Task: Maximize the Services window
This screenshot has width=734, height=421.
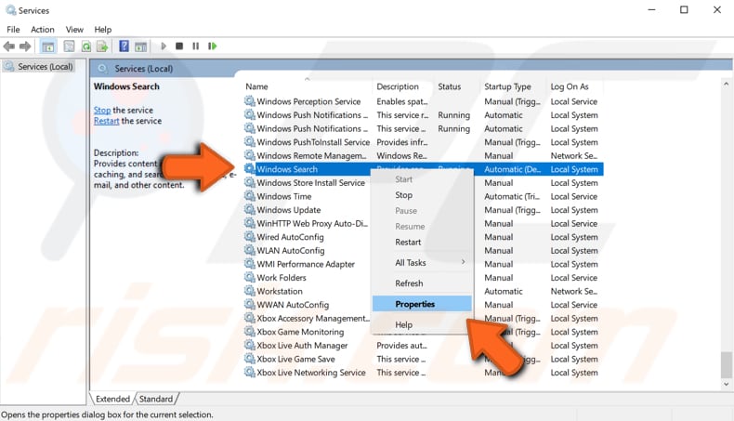Action: pos(684,10)
